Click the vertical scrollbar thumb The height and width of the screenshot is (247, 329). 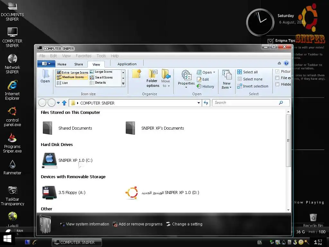pyautogui.click(x=288, y=141)
